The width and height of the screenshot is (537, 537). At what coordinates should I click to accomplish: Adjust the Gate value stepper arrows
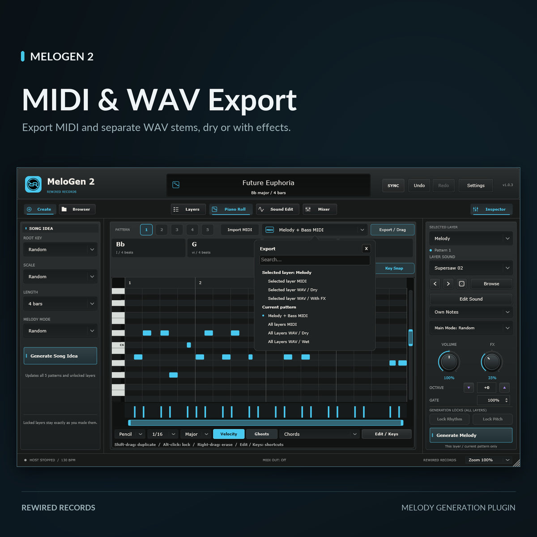(x=507, y=400)
